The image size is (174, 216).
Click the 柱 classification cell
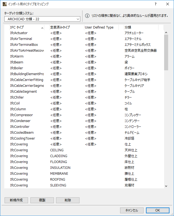coord(126,109)
